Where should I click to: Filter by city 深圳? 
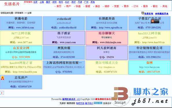click(55, 2)
